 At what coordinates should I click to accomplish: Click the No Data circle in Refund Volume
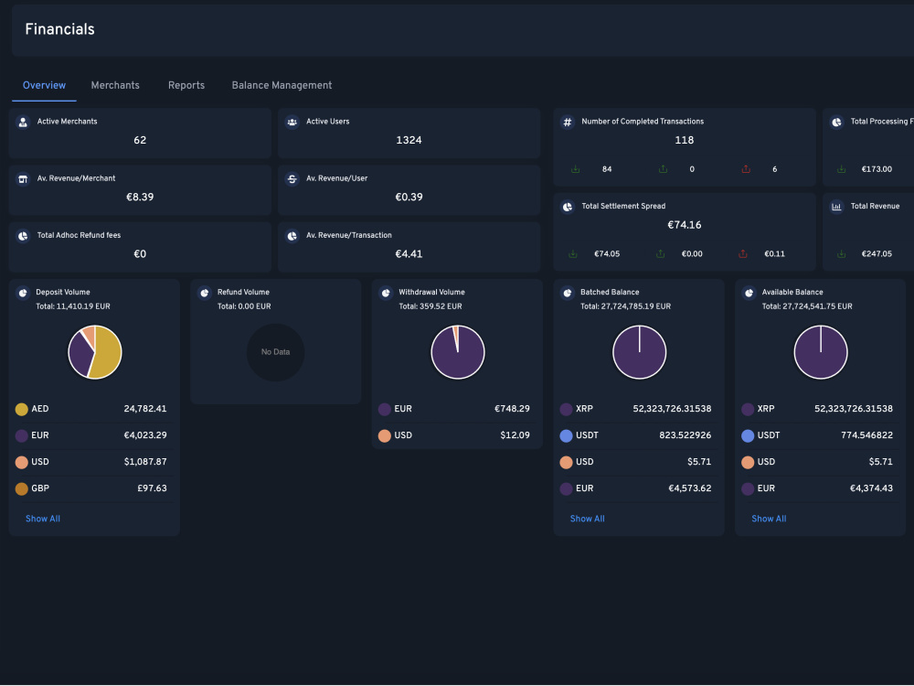click(x=276, y=352)
